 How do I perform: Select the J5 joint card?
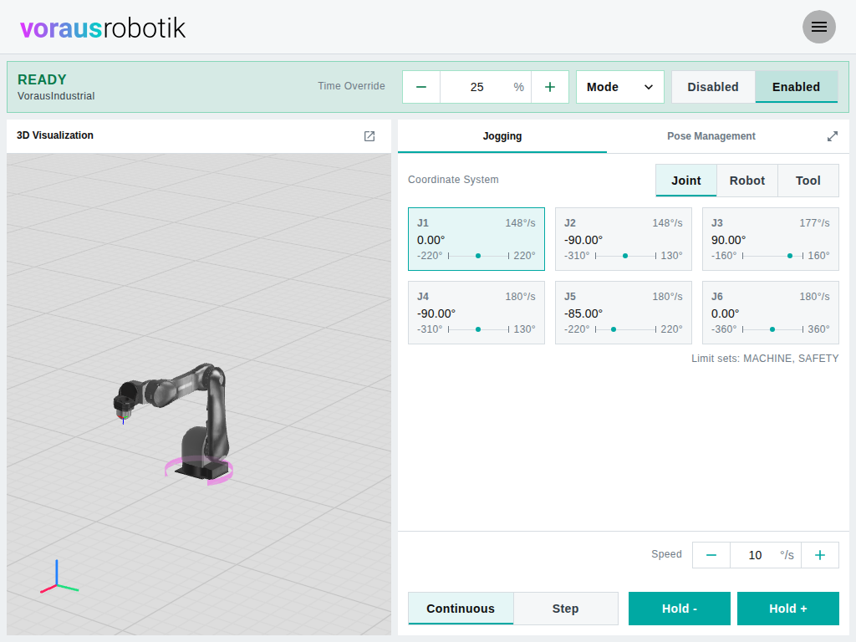624,313
